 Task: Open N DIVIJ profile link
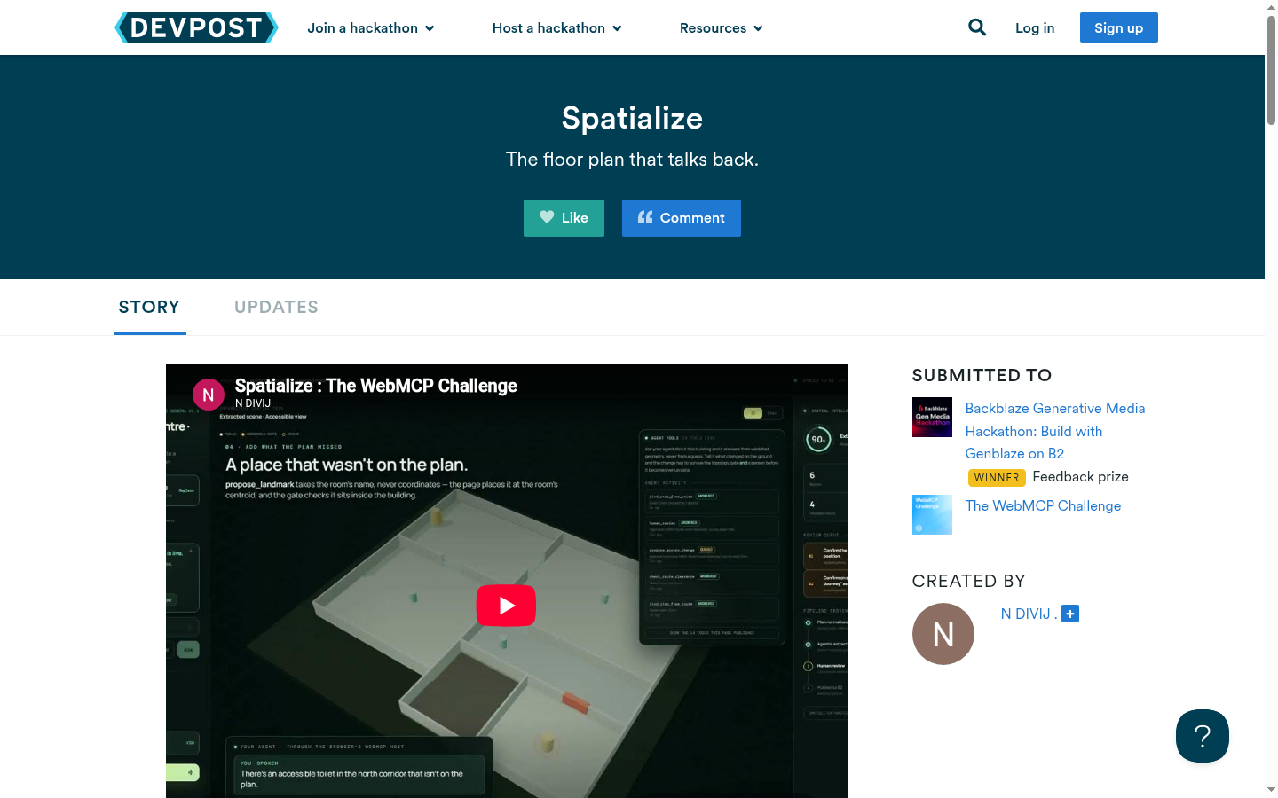point(1026,614)
